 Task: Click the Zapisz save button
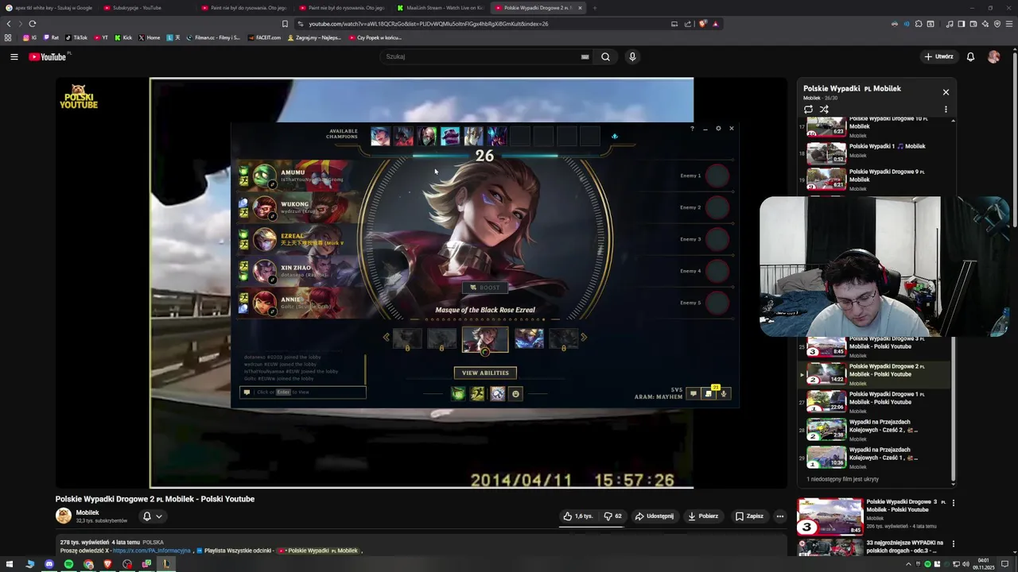(x=749, y=516)
